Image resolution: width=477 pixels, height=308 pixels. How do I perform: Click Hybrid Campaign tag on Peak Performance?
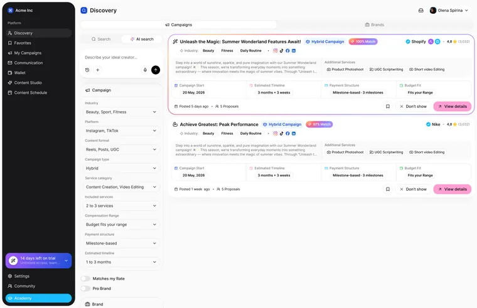coord(282,124)
